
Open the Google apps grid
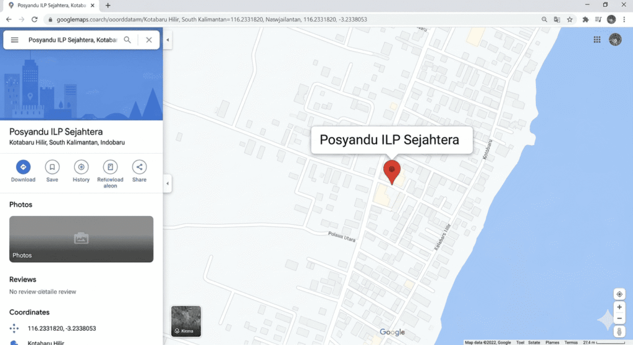pyautogui.click(x=597, y=39)
